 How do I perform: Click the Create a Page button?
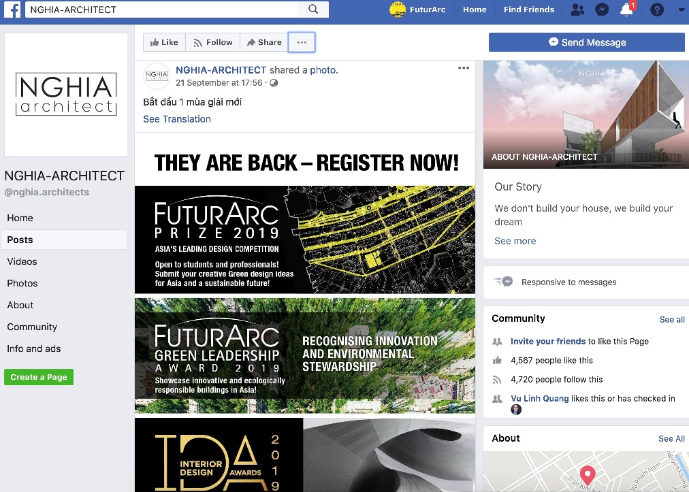(x=39, y=377)
